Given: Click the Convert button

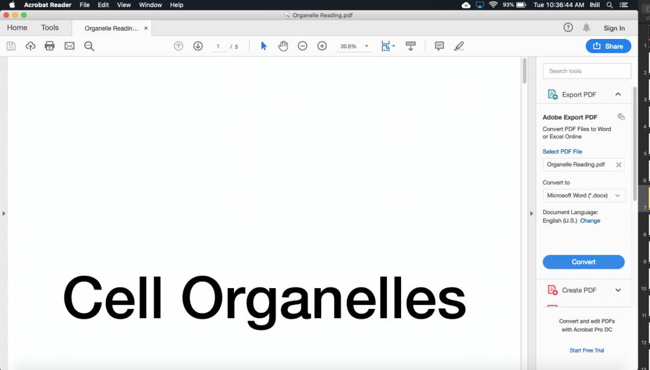Looking at the screenshot, I should (x=584, y=262).
